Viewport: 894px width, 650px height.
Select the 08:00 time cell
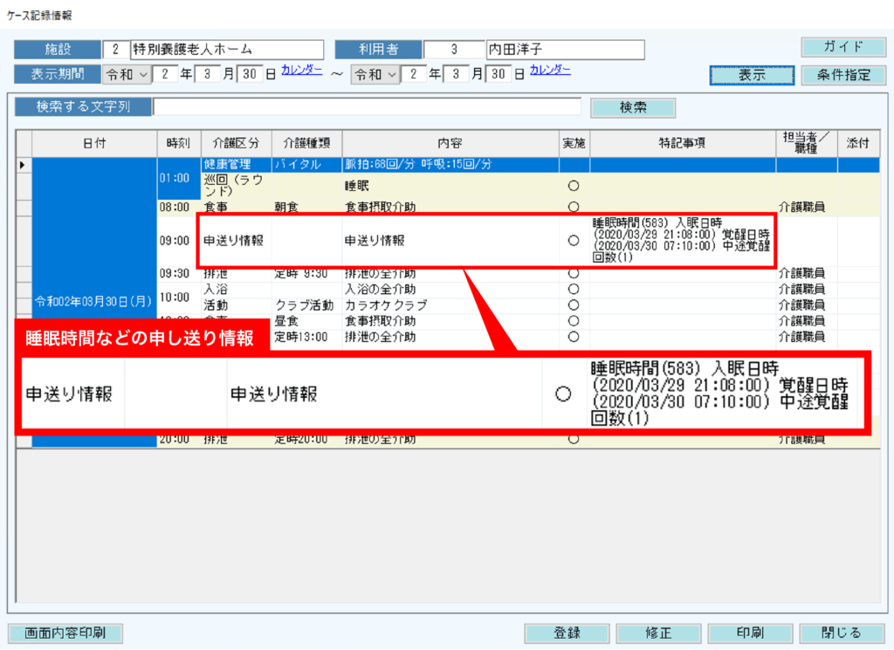[178, 207]
